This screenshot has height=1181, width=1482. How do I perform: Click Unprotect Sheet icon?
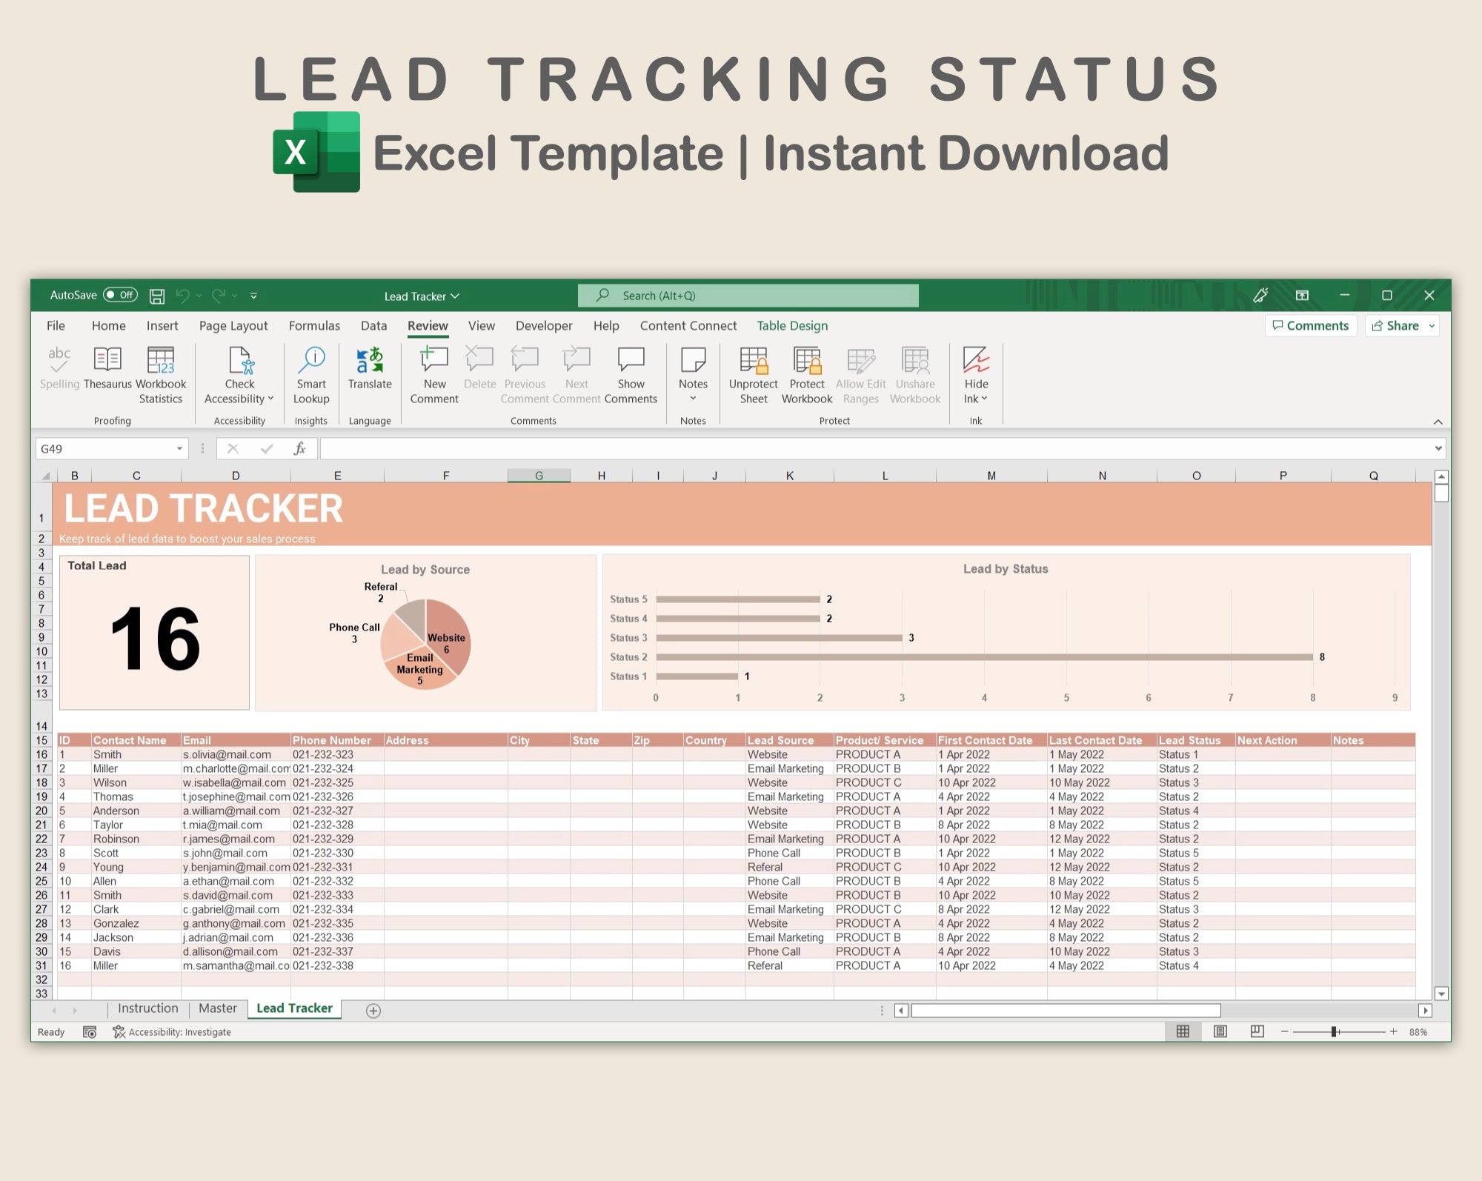753,360
